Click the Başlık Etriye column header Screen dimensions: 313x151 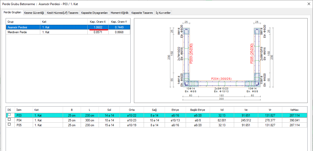tap(198, 110)
